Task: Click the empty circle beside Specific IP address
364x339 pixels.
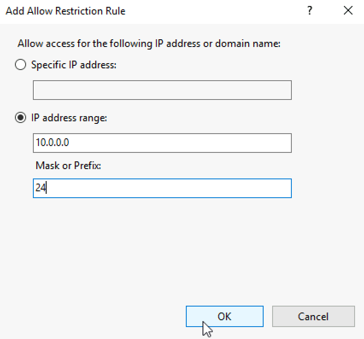Action: (20, 65)
